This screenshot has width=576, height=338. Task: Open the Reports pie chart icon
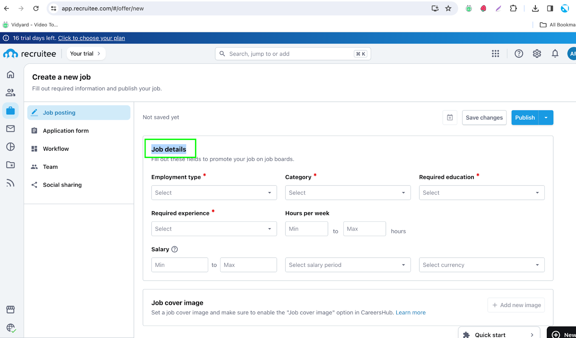pos(10,147)
